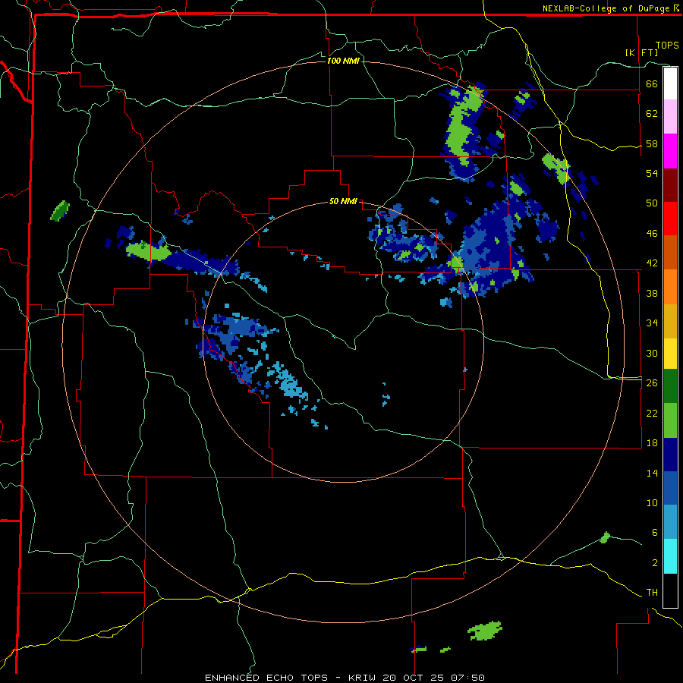Screen dimensions: 683x683
Task: Pick the dark red legend swatch
Action: 670,185
